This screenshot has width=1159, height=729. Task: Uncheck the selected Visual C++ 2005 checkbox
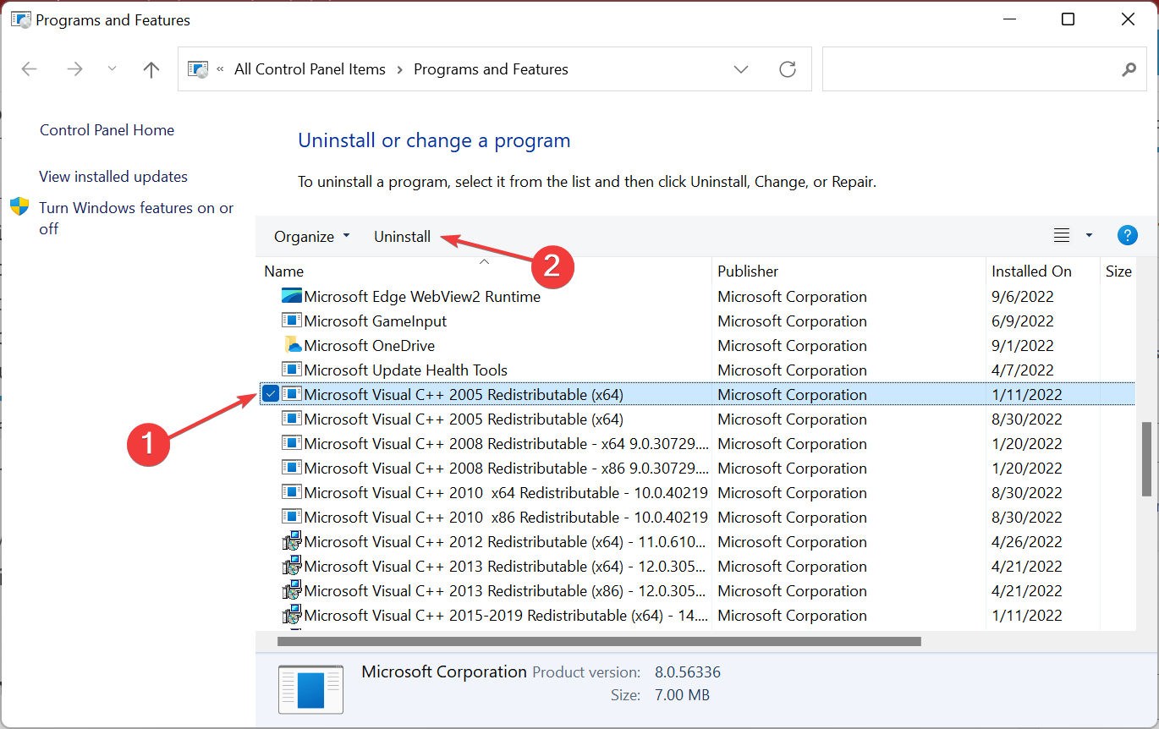point(270,394)
